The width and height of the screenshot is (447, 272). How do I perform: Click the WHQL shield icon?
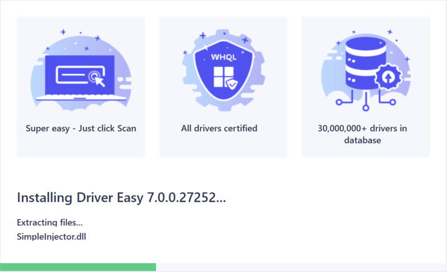point(223,73)
